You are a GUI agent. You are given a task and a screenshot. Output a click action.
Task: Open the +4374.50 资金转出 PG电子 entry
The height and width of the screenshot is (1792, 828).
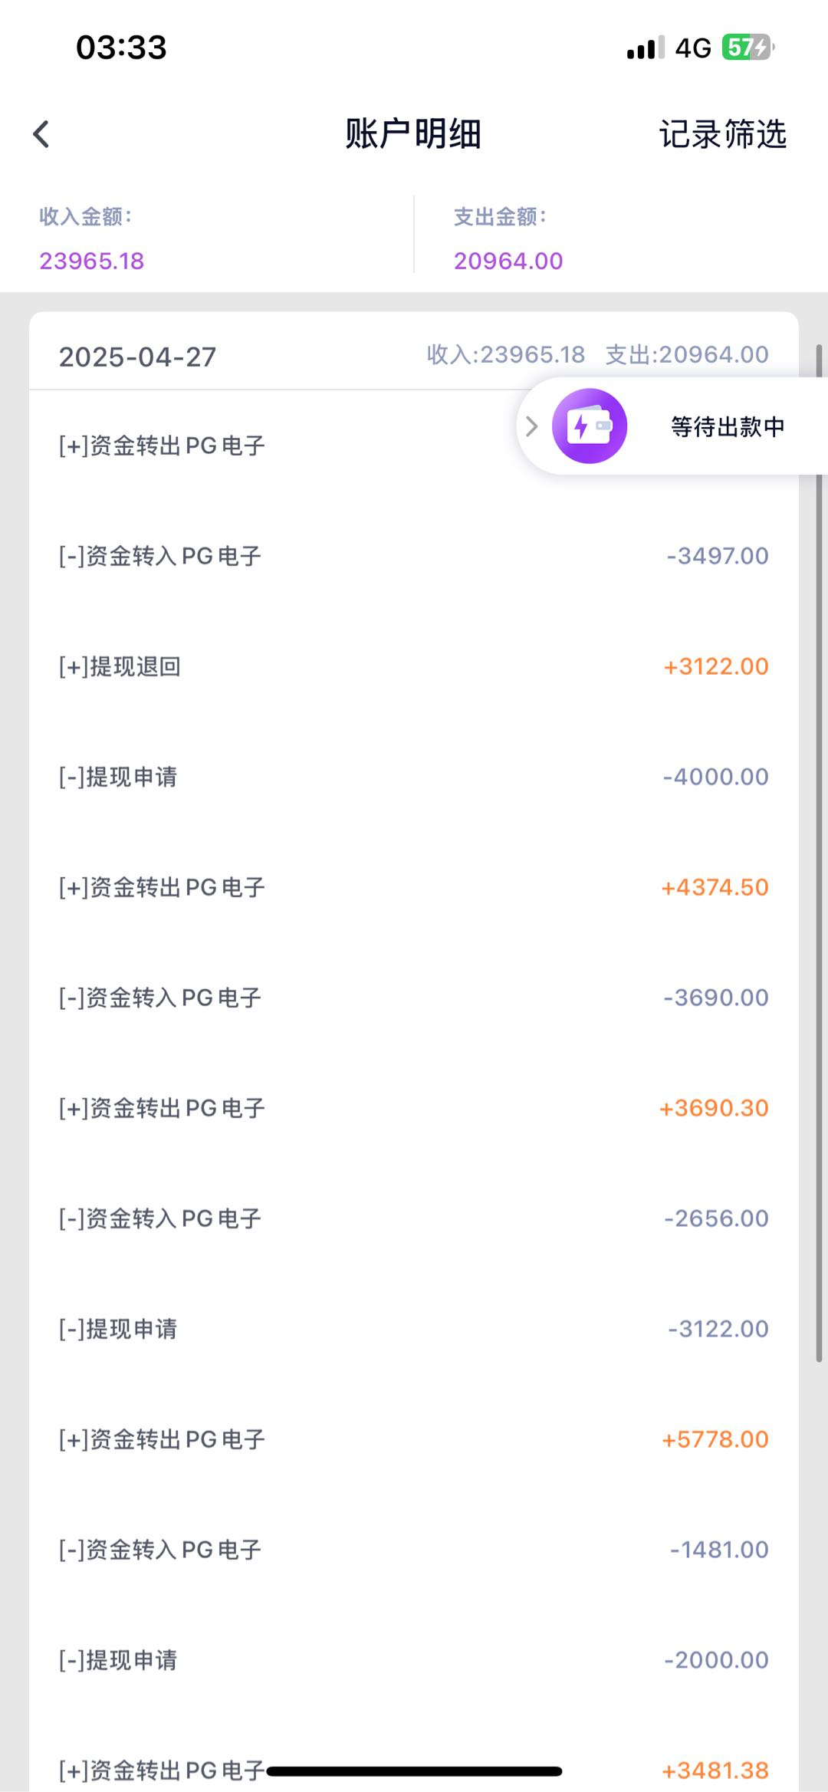click(x=414, y=887)
